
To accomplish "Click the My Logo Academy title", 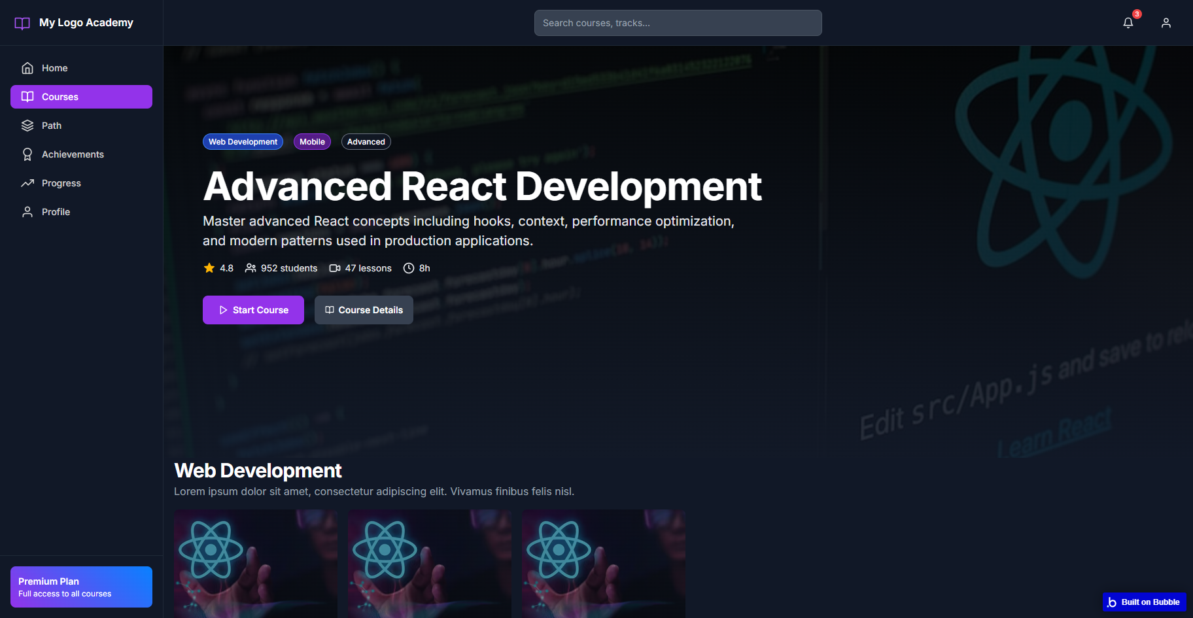I will pos(86,23).
